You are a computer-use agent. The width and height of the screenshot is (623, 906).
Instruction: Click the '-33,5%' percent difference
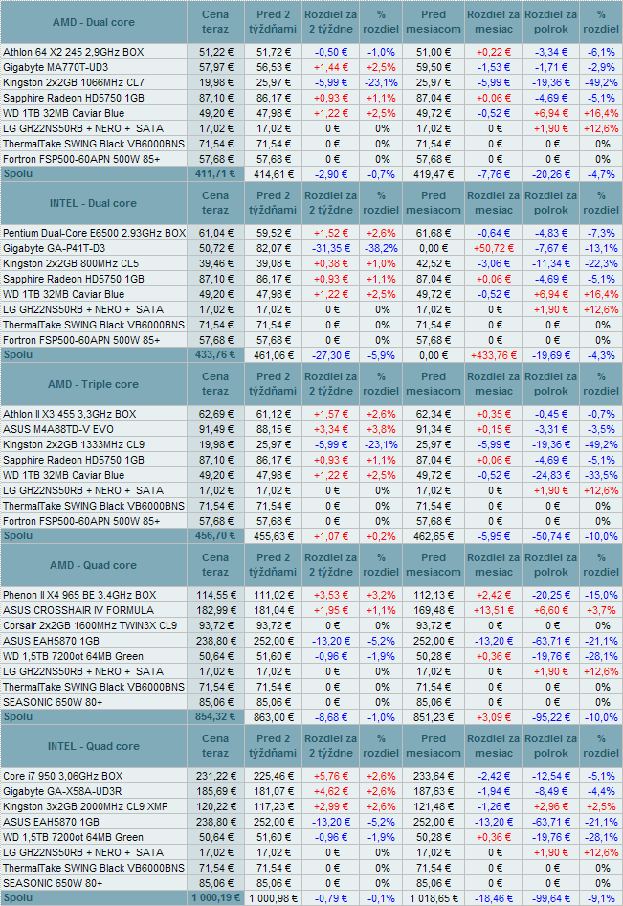point(602,476)
